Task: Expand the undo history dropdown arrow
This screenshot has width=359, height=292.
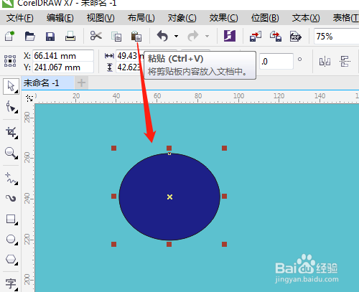Action: pos(177,37)
